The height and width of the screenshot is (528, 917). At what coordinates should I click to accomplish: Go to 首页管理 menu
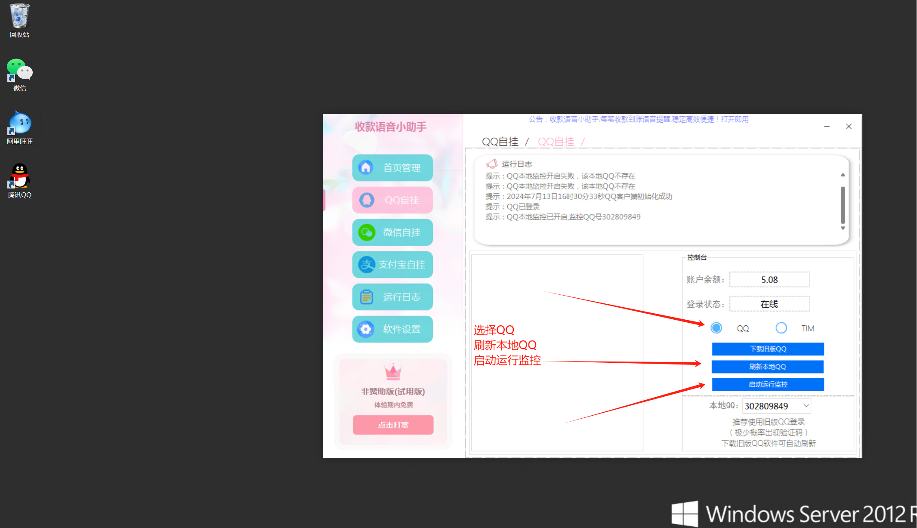392,168
